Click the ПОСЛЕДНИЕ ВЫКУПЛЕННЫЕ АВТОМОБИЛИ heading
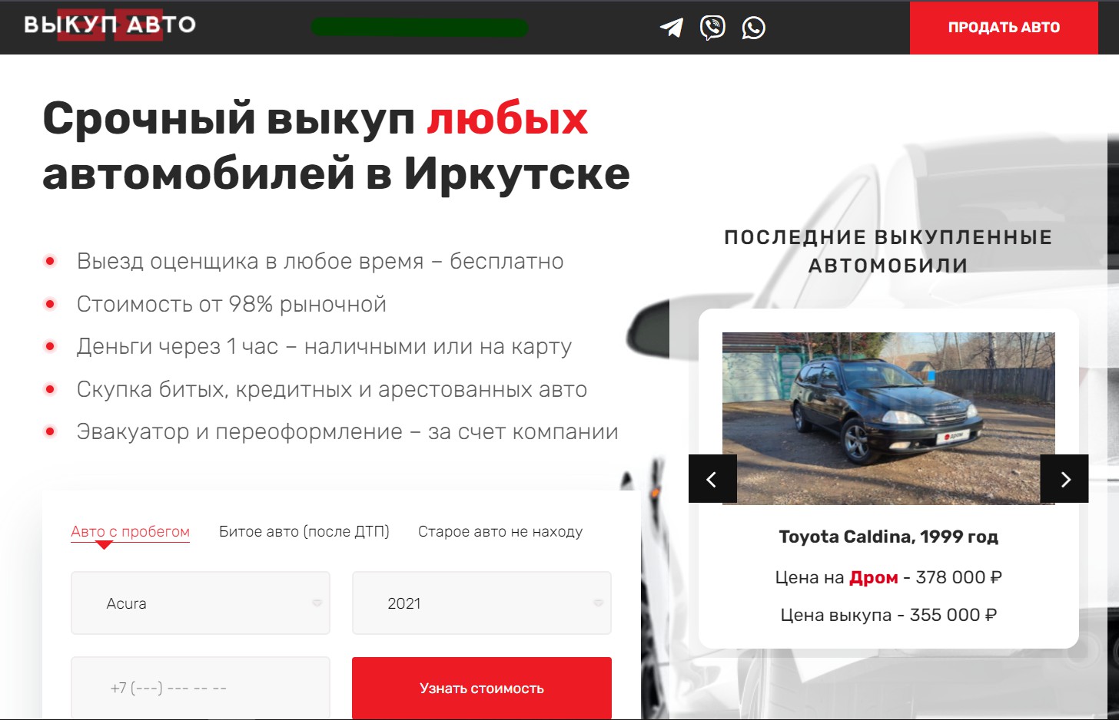 [x=888, y=251]
